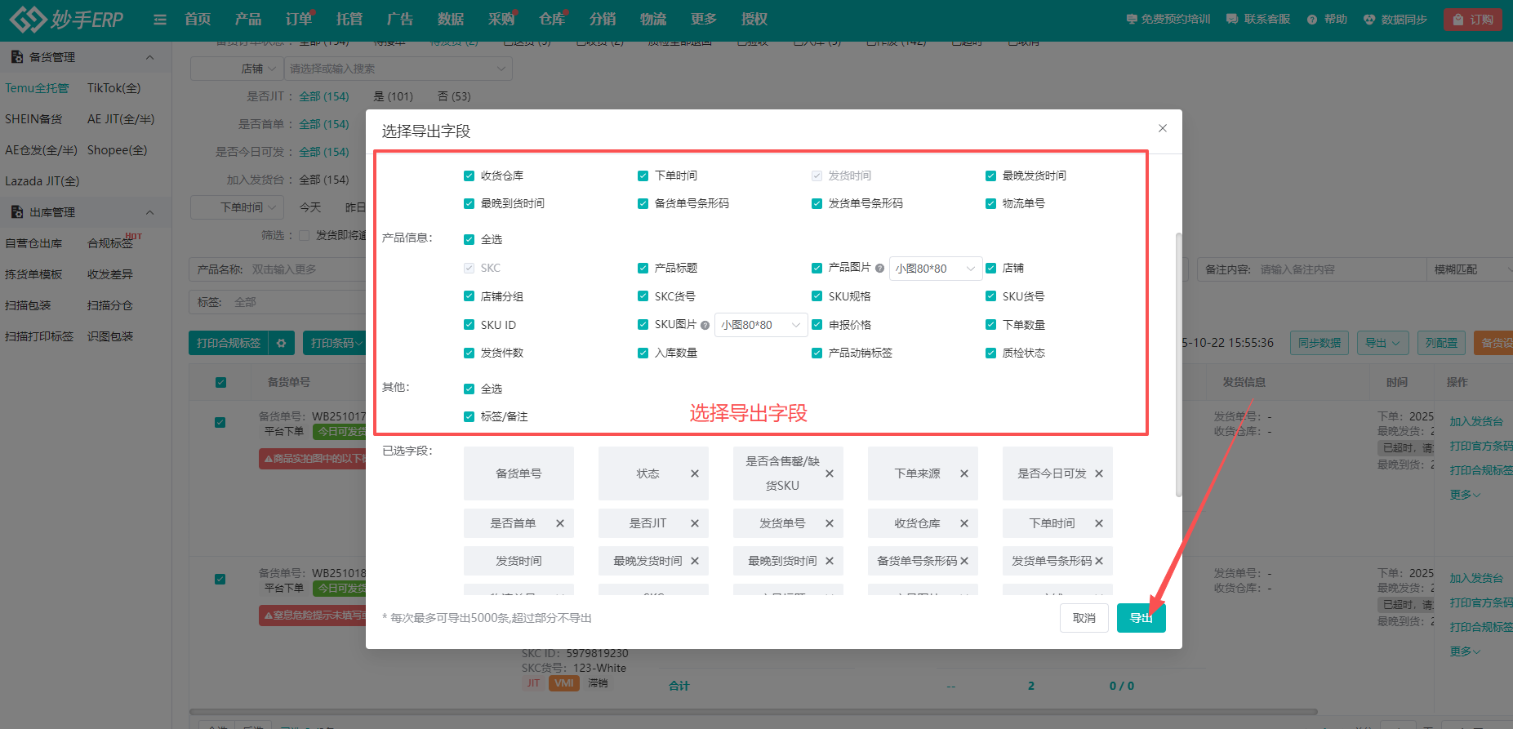This screenshot has width=1513, height=729.
Task: Click the 导出 button to export
Action: coord(1141,618)
